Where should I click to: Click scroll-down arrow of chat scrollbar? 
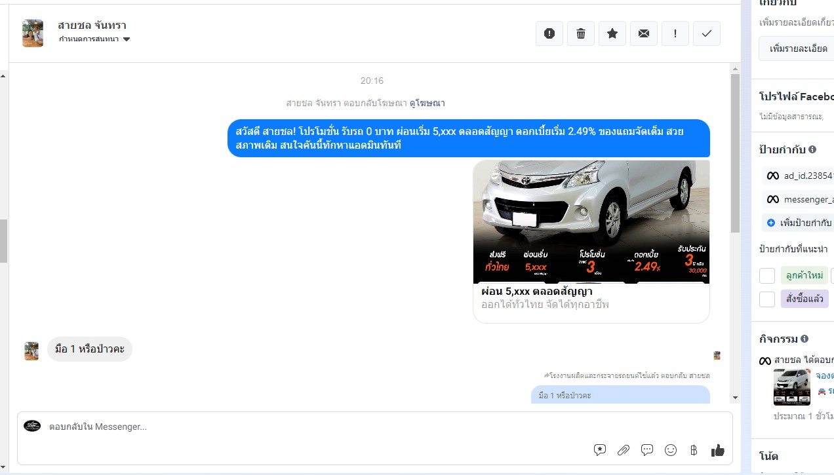735,397
